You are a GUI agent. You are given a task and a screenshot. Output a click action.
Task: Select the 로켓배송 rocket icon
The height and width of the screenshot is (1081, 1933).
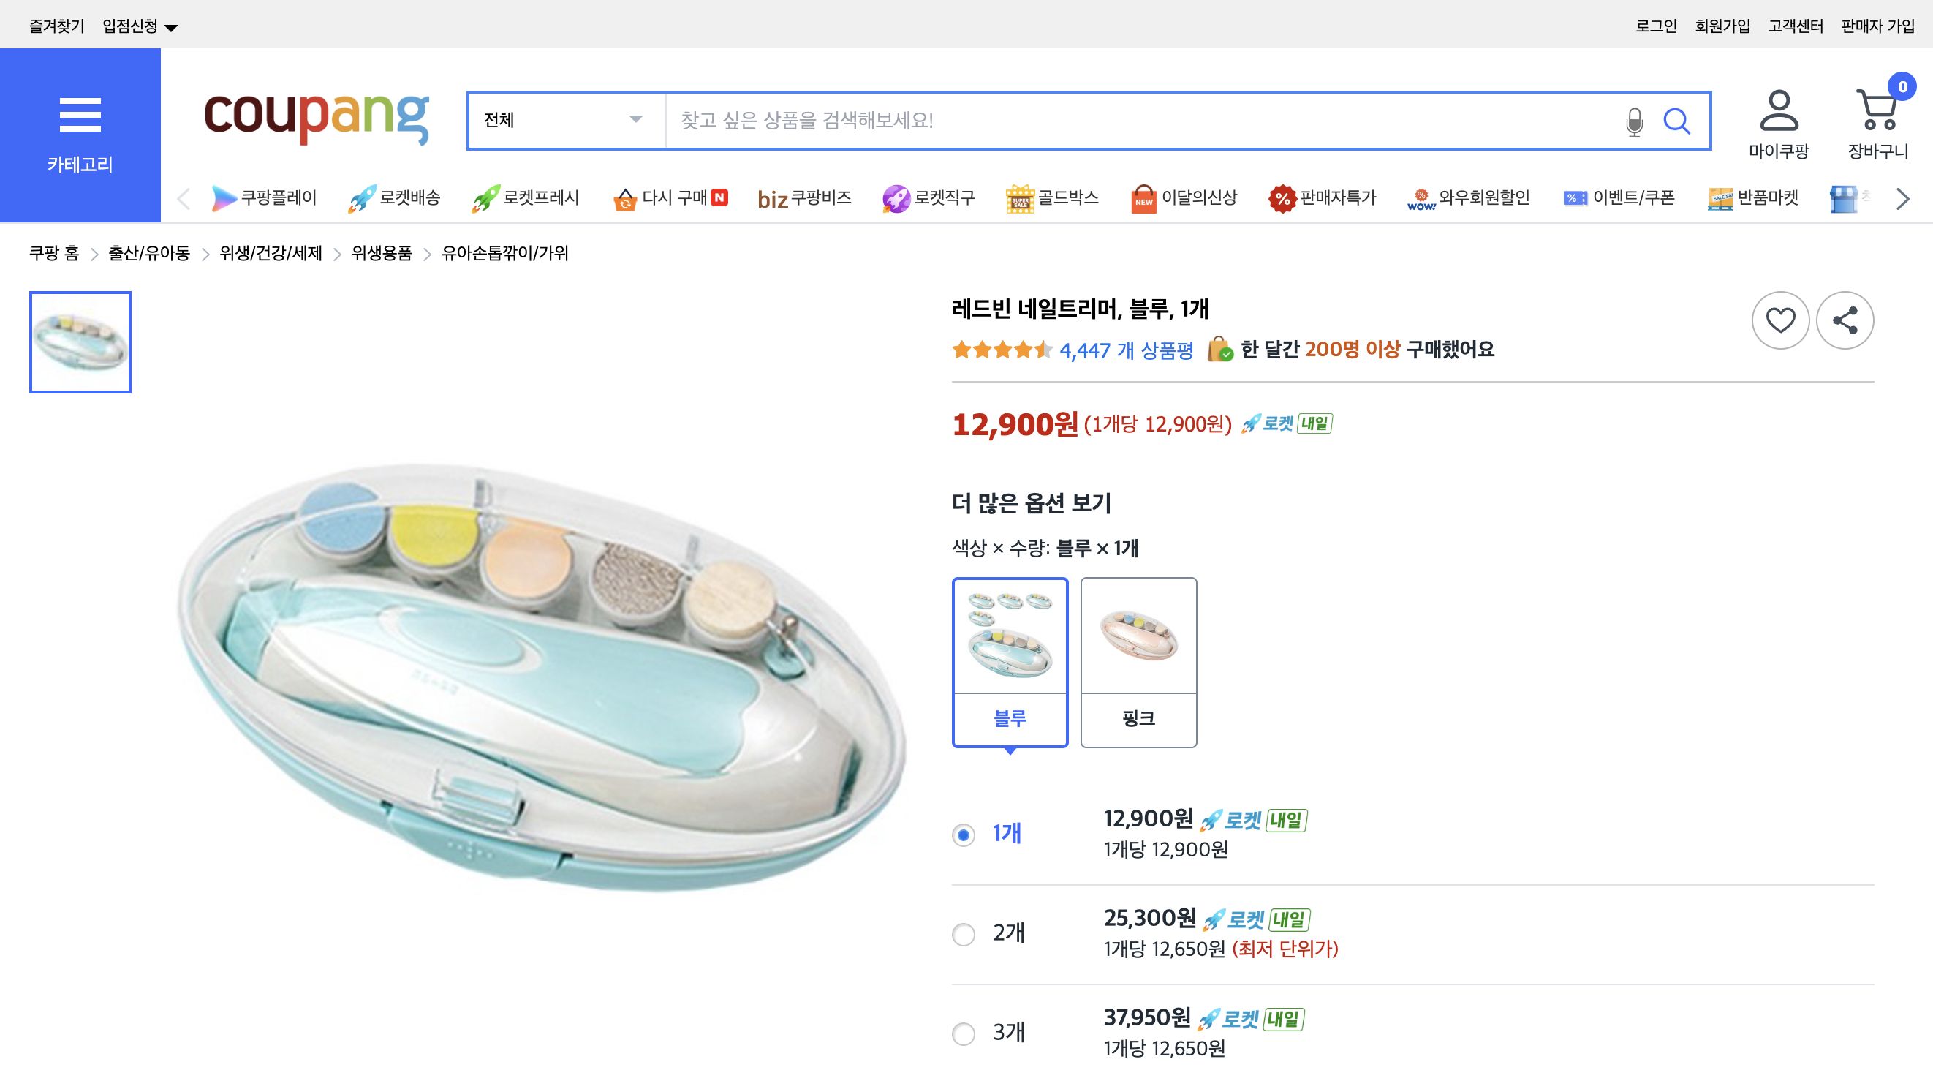click(361, 197)
